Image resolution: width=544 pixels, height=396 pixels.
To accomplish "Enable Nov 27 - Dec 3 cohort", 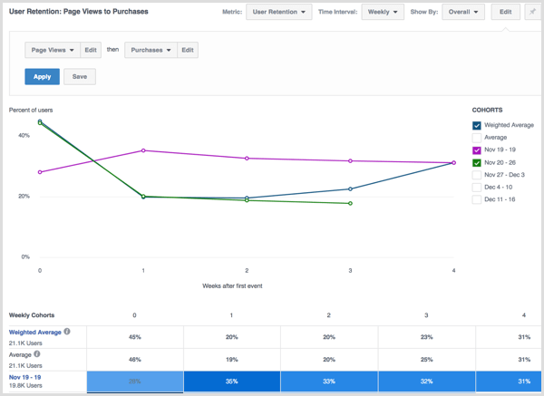I will [x=477, y=175].
